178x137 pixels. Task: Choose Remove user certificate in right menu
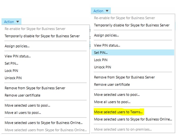[x=112, y=85]
